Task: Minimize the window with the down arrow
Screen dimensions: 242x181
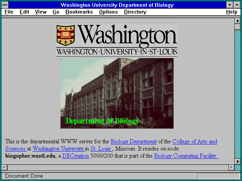Action: (x=230, y=5)
